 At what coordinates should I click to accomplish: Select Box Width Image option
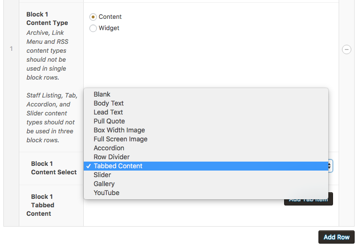click(x=206, y=130)
